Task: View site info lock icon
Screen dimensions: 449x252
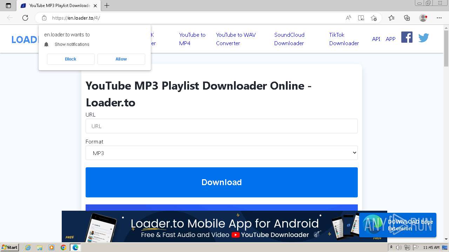Action: point(44,18)
